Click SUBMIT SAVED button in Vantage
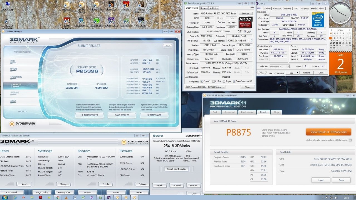The image size is (356, 200). click(x=154, y=115)
